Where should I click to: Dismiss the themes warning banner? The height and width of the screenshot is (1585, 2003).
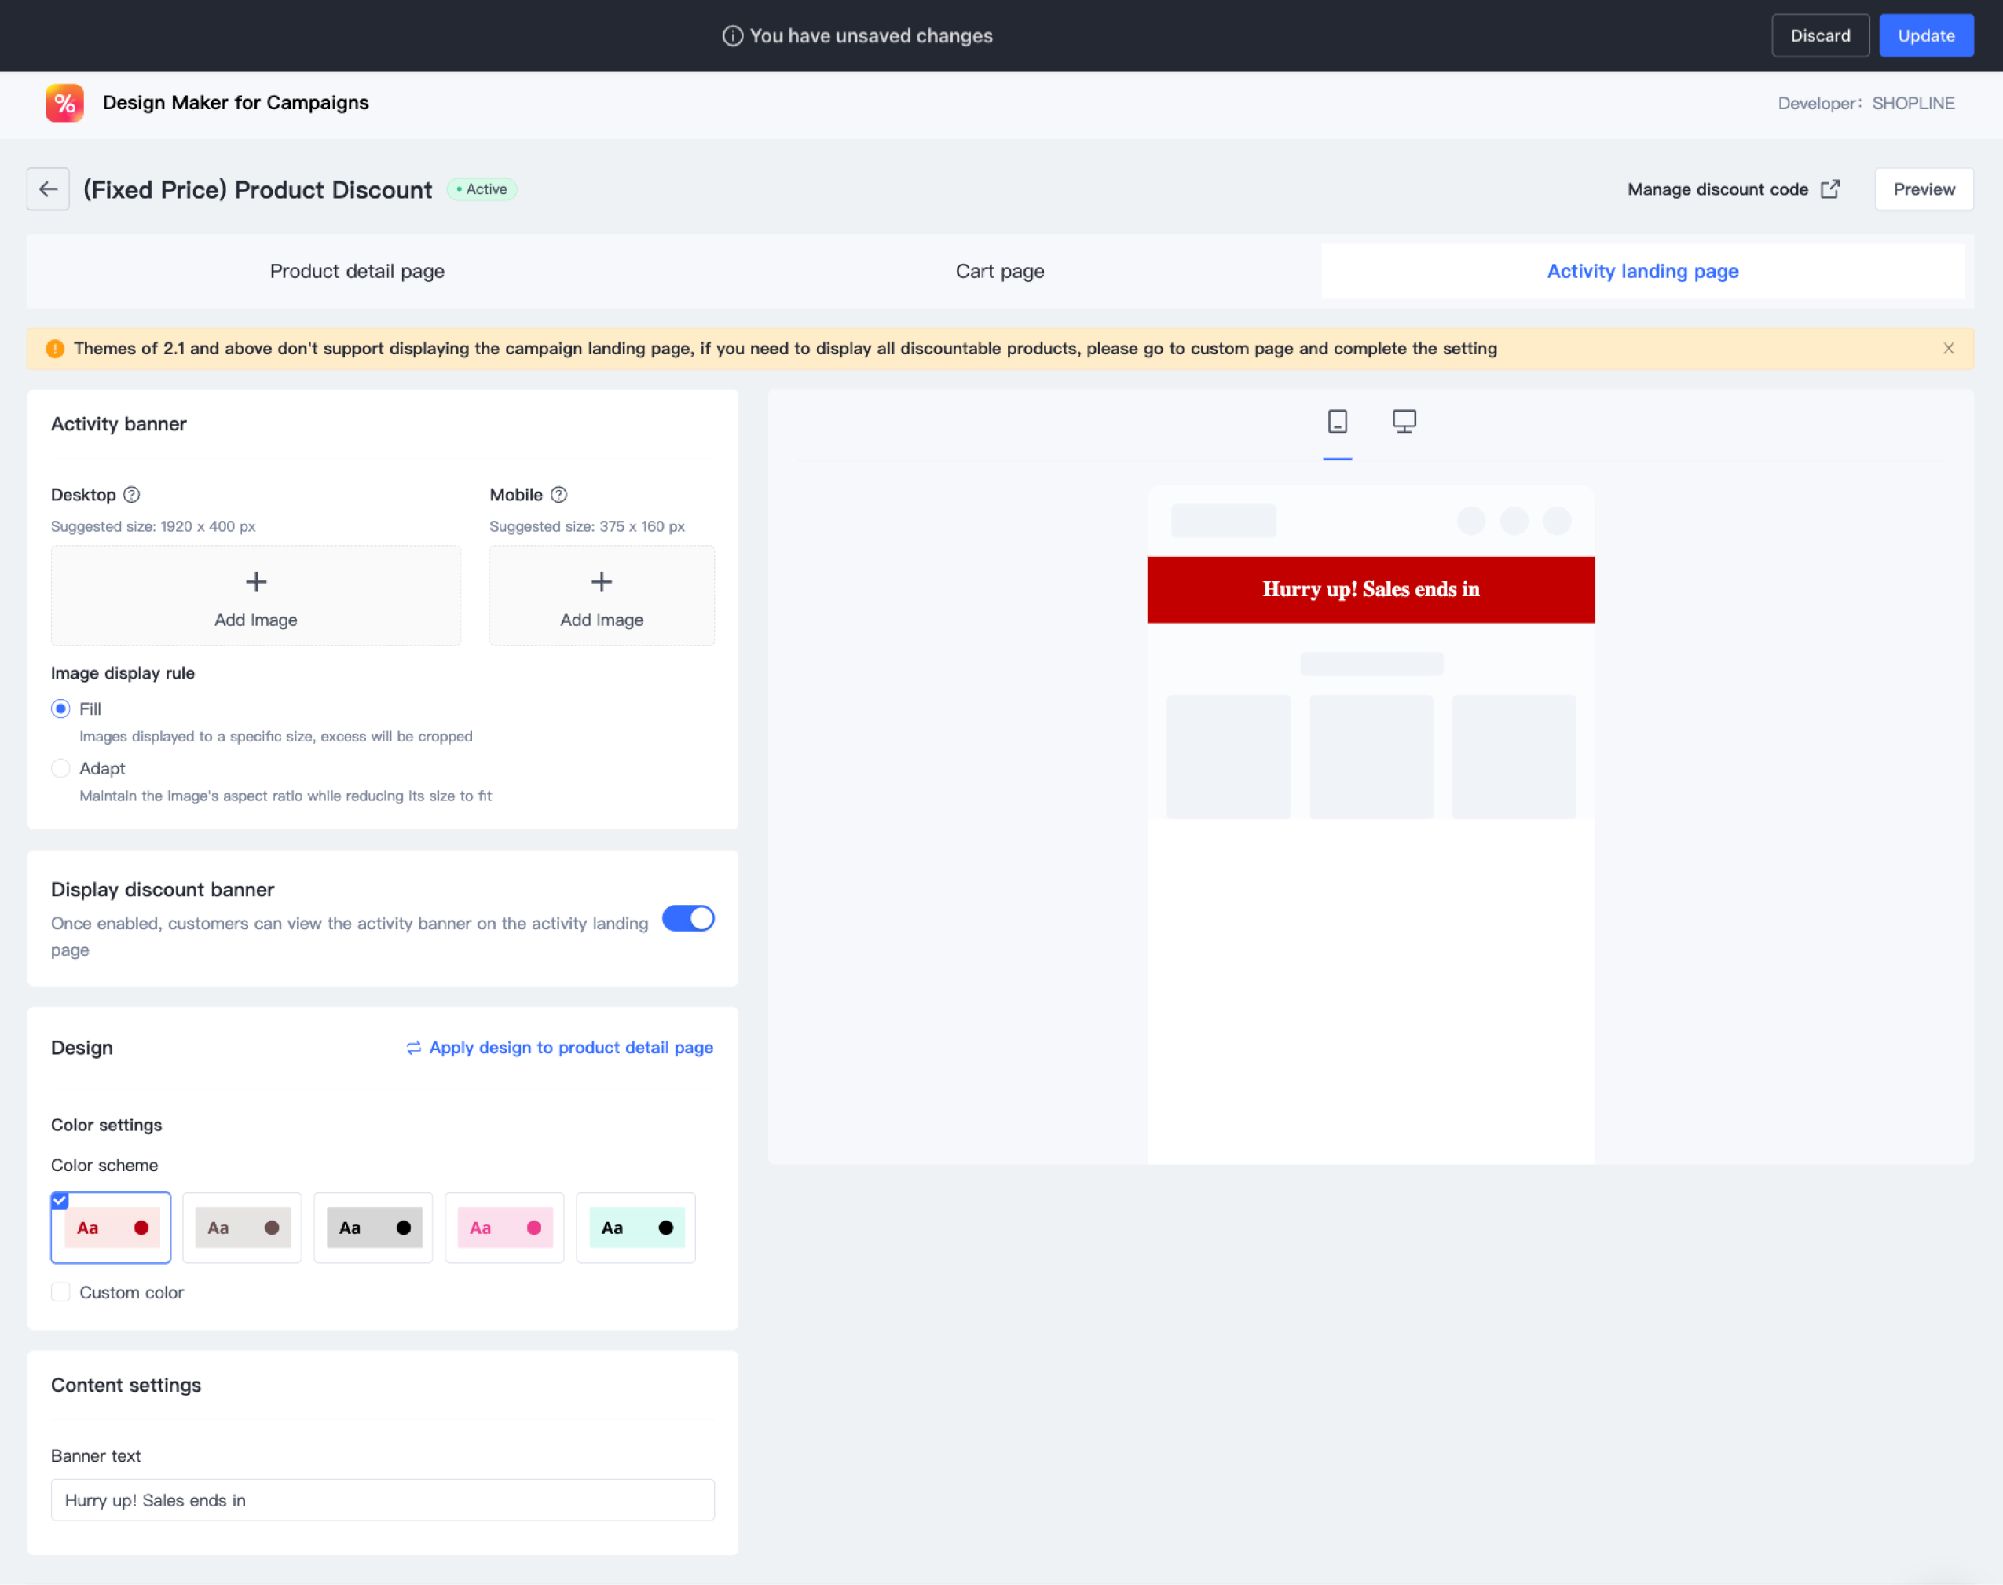[x=1948, y=349]
